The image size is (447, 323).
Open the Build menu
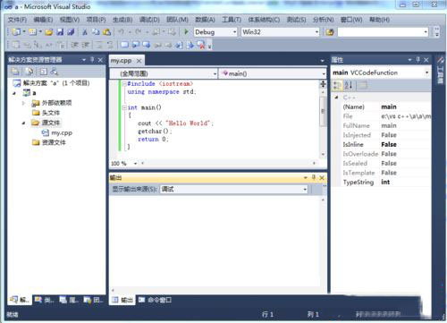(122, 20)
